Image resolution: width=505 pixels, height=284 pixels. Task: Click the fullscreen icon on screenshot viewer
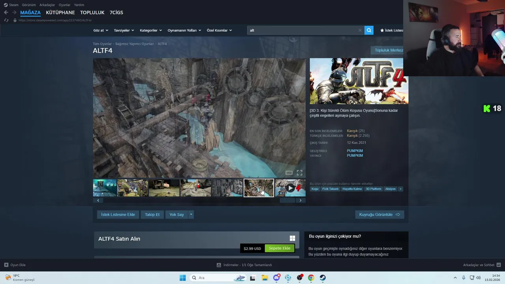[299, 173]
